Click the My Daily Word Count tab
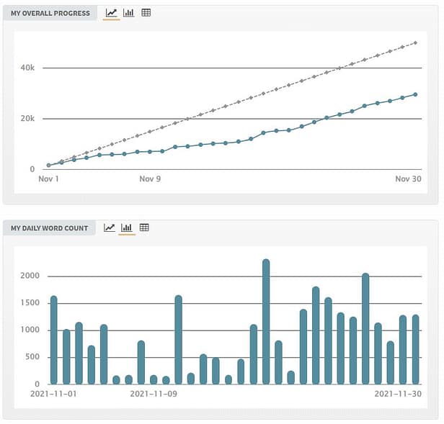Image resolution: width=444 pixels, height=424 pixels. tap(49, 228)
